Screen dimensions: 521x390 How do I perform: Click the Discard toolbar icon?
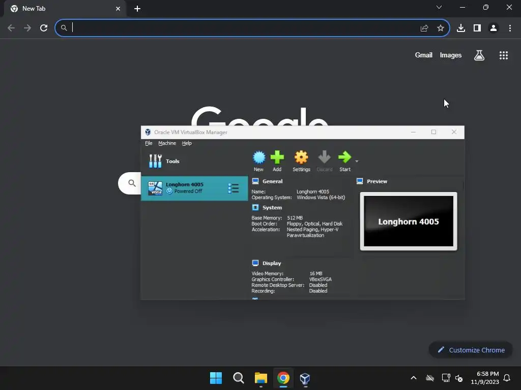(324, 161)
